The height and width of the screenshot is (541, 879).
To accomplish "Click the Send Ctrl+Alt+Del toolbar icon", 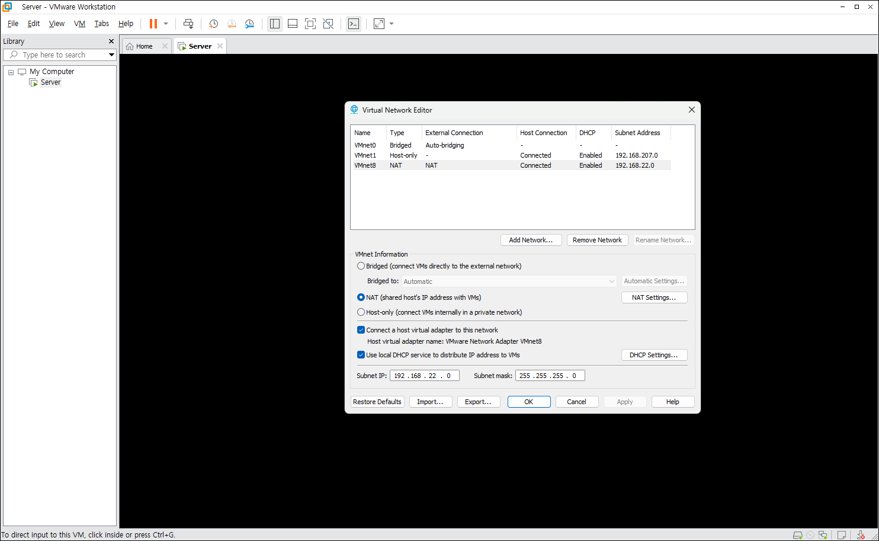I will (188, 24).
